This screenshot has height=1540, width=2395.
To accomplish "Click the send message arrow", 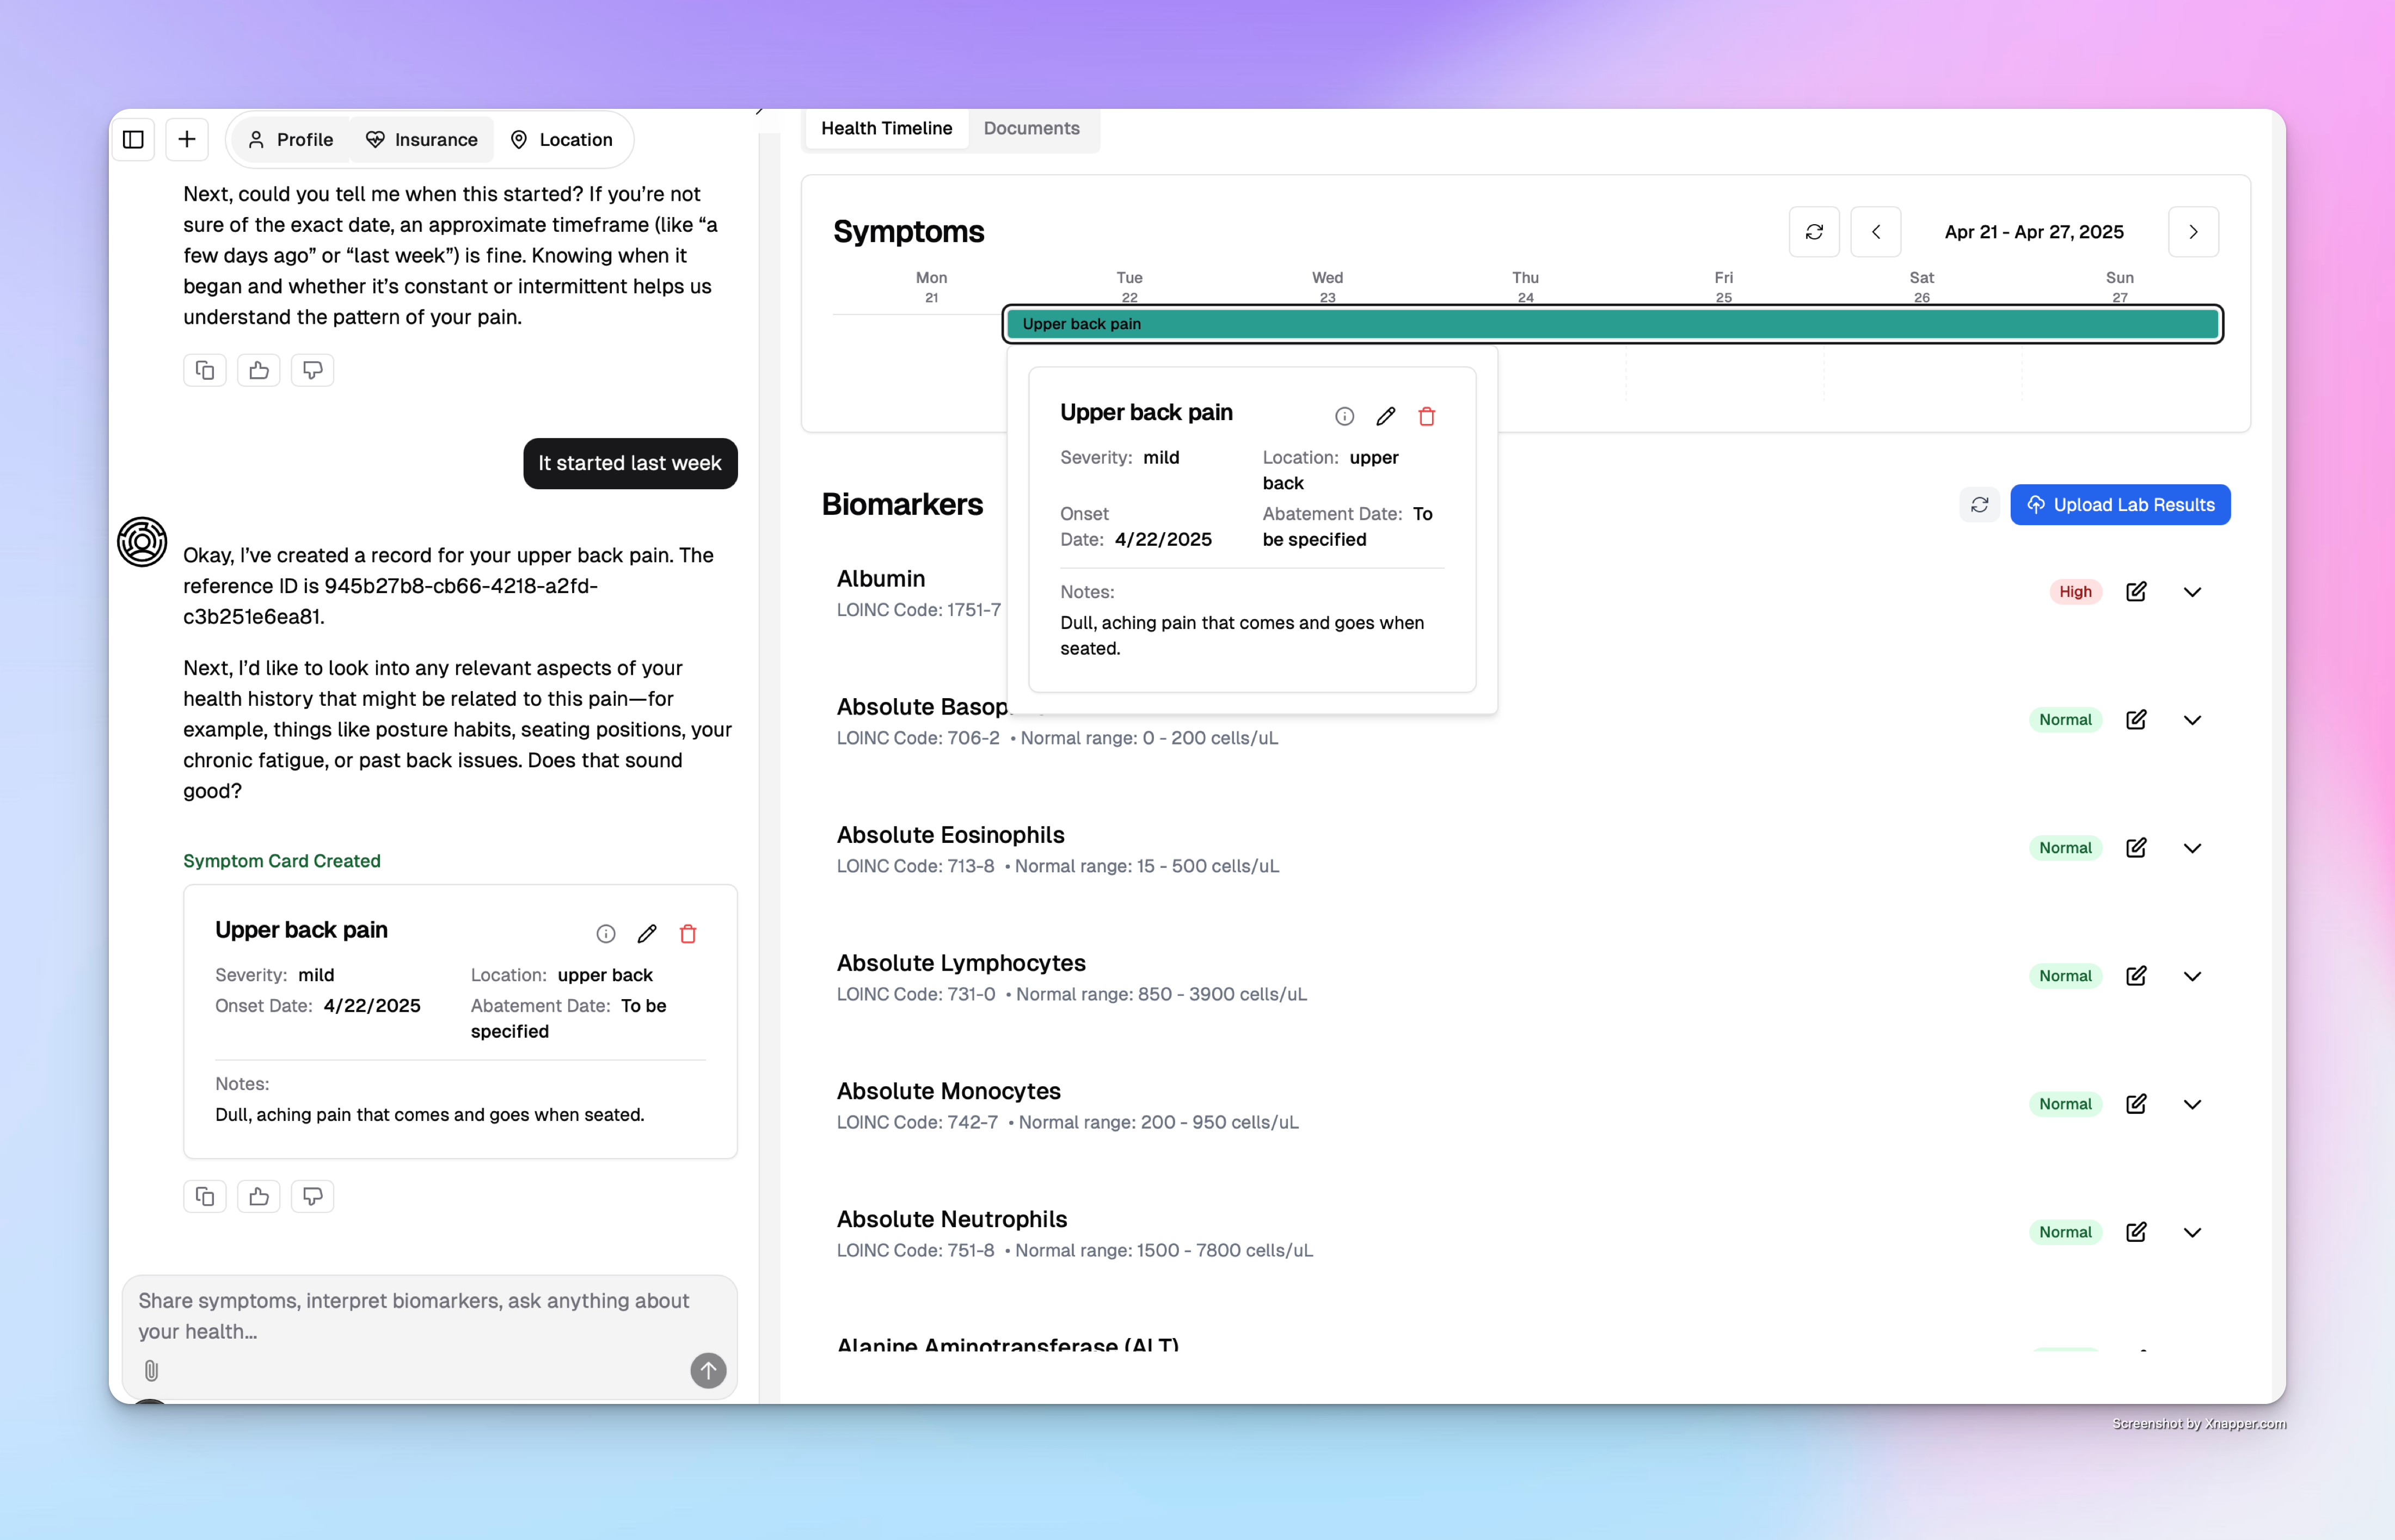I will click(708, 1370).
